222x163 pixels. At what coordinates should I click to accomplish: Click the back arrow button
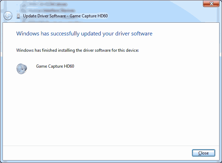pyautogui.click(x=8, y=16)
